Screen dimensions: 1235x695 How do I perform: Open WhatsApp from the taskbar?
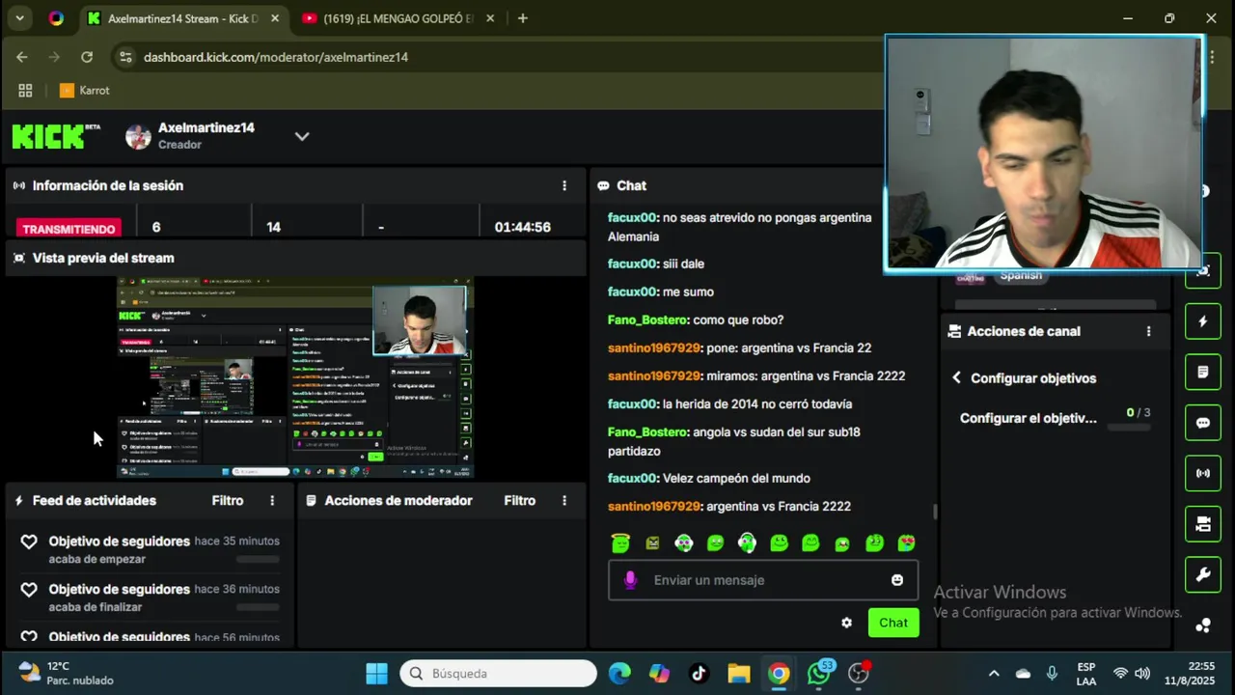(x=819, y=674)
